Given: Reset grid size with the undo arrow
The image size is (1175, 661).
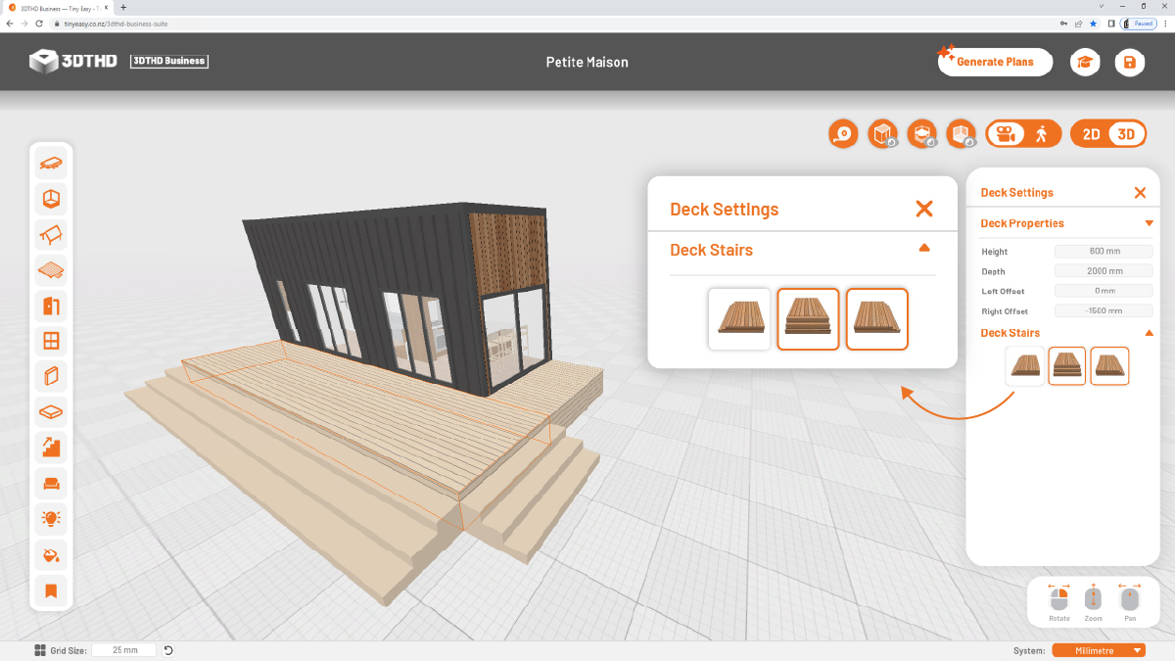Looking at the screenshot, I should (x=168, y=650).
